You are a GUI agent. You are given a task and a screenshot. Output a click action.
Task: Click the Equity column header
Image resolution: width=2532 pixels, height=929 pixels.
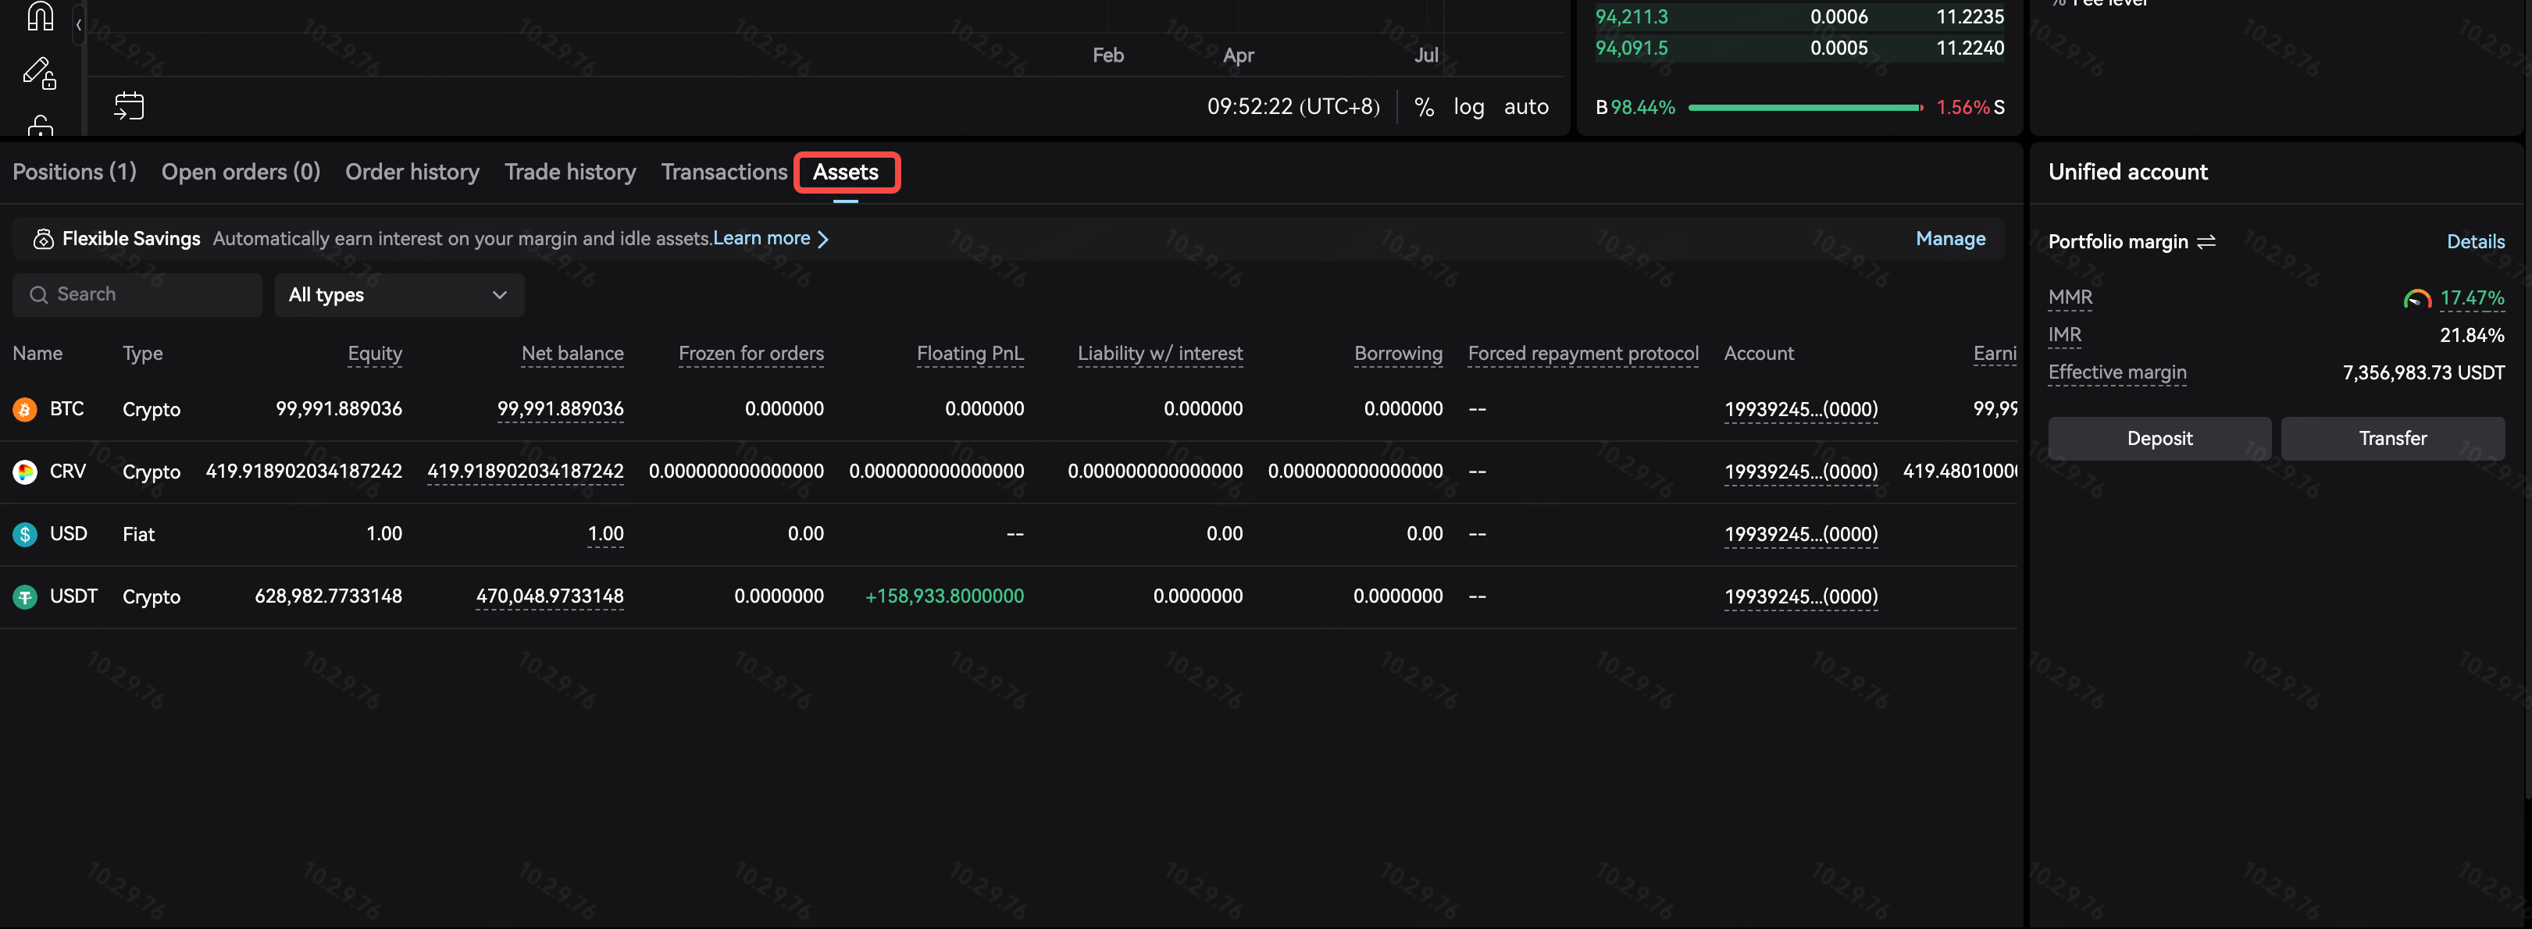pos(375,354)
